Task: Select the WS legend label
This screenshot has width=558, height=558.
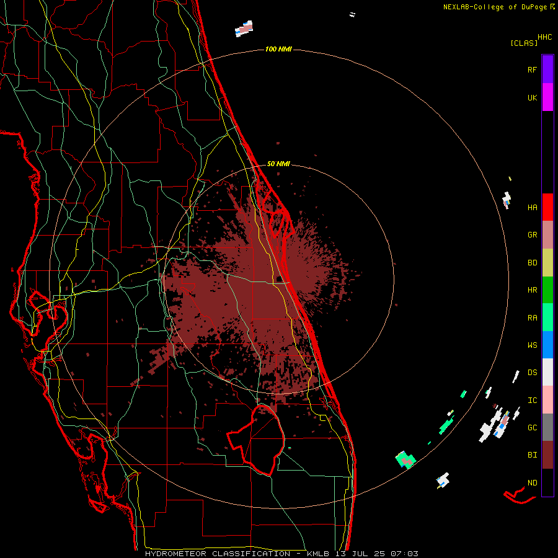Action: click(532, 345)
